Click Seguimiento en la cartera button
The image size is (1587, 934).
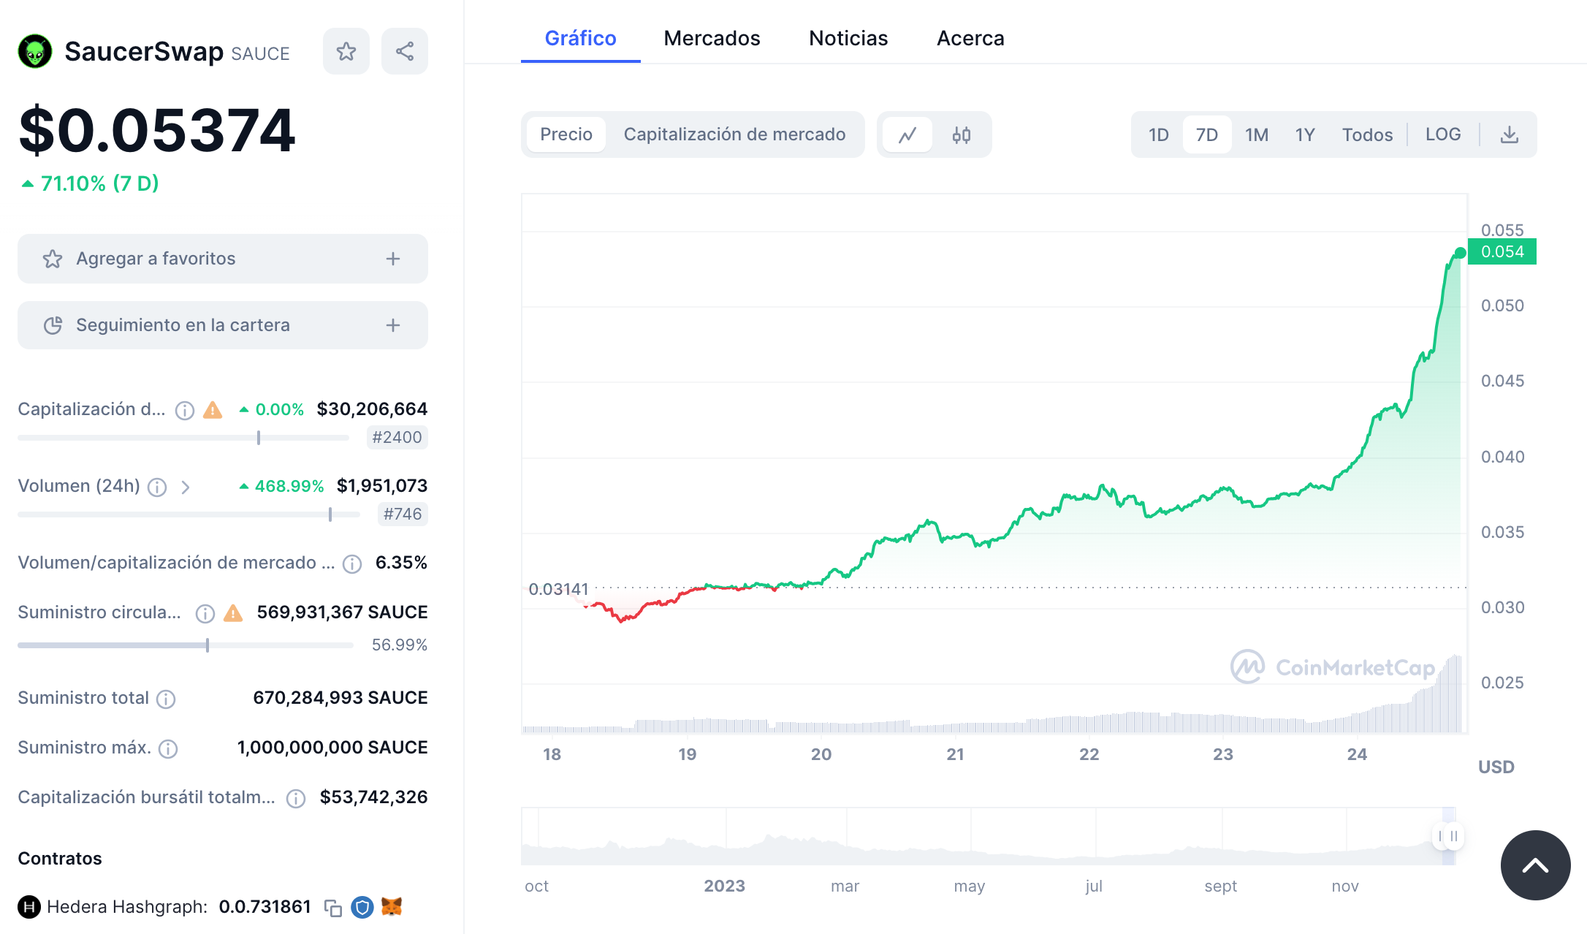(223, 325)
